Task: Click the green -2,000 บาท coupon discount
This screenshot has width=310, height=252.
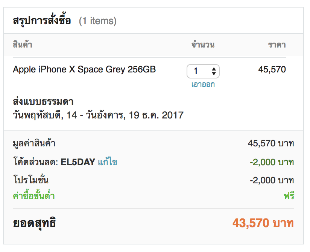Action: click(272, 162)
